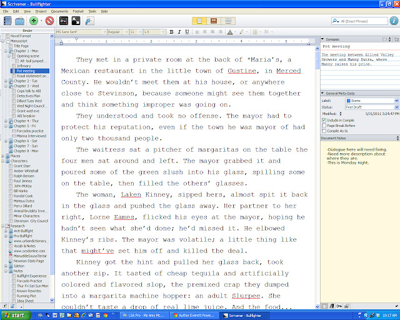The width and height of the screenshot is (400, 320).
Task: Open the Tools menu
Action: point(92,11)
